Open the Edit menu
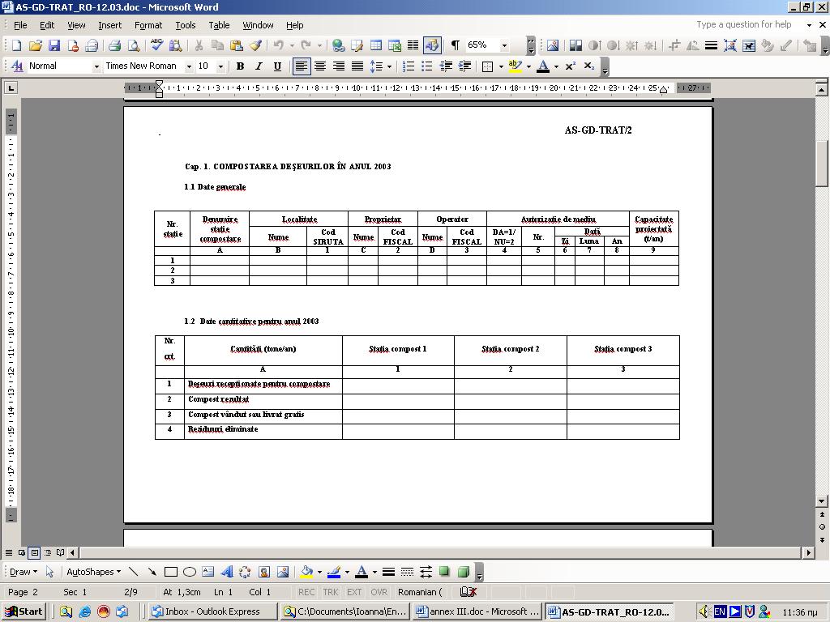This screenshot has height=622, width=830. tap(46, 25)
